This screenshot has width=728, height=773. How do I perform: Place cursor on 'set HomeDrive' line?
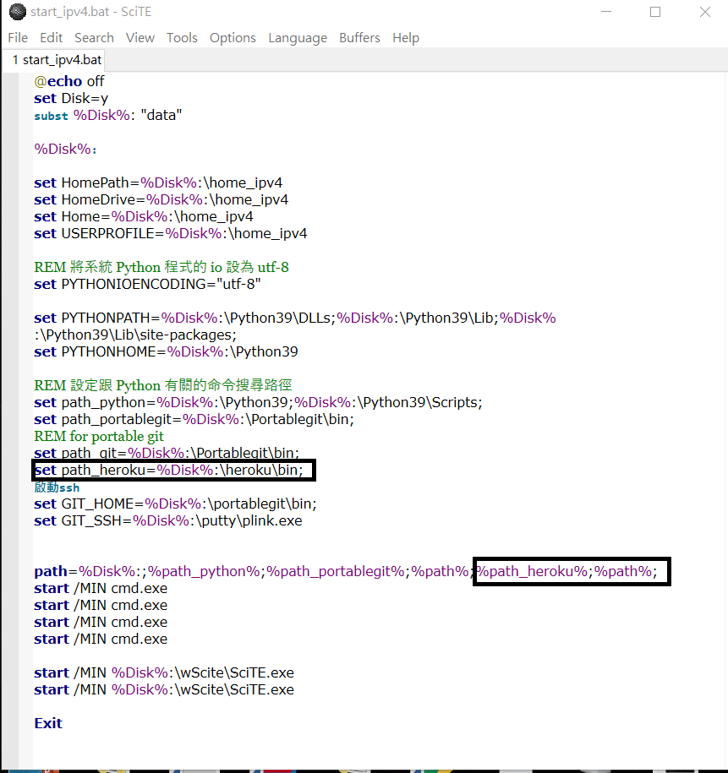161,199
